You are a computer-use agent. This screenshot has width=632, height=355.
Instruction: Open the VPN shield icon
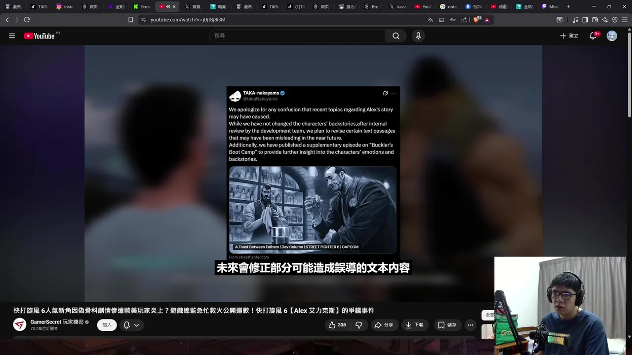coord(615,20)
